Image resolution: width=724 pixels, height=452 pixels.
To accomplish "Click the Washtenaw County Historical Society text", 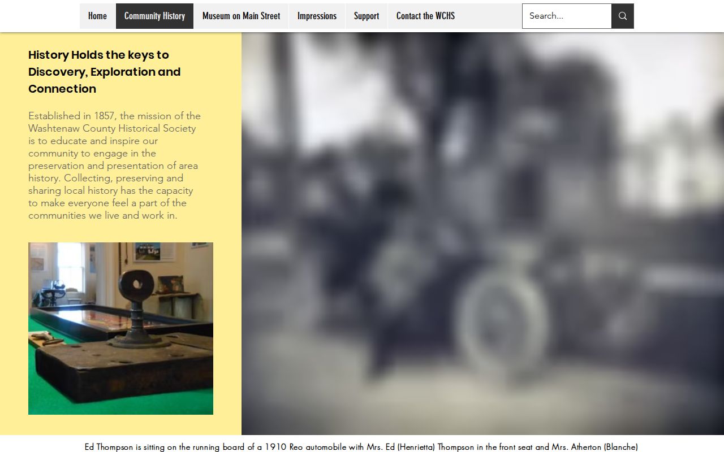I will (112, 128).
